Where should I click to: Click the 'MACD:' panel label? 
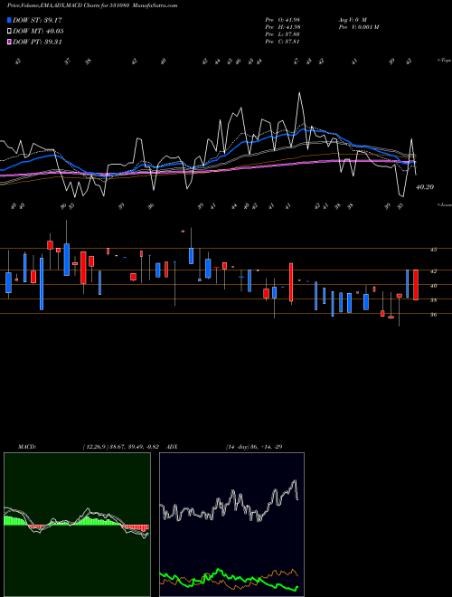(27, 447)
